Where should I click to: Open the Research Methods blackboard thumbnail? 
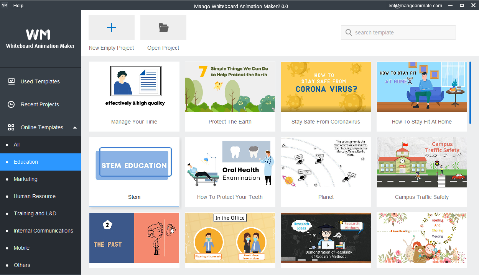tap(326, 238)
